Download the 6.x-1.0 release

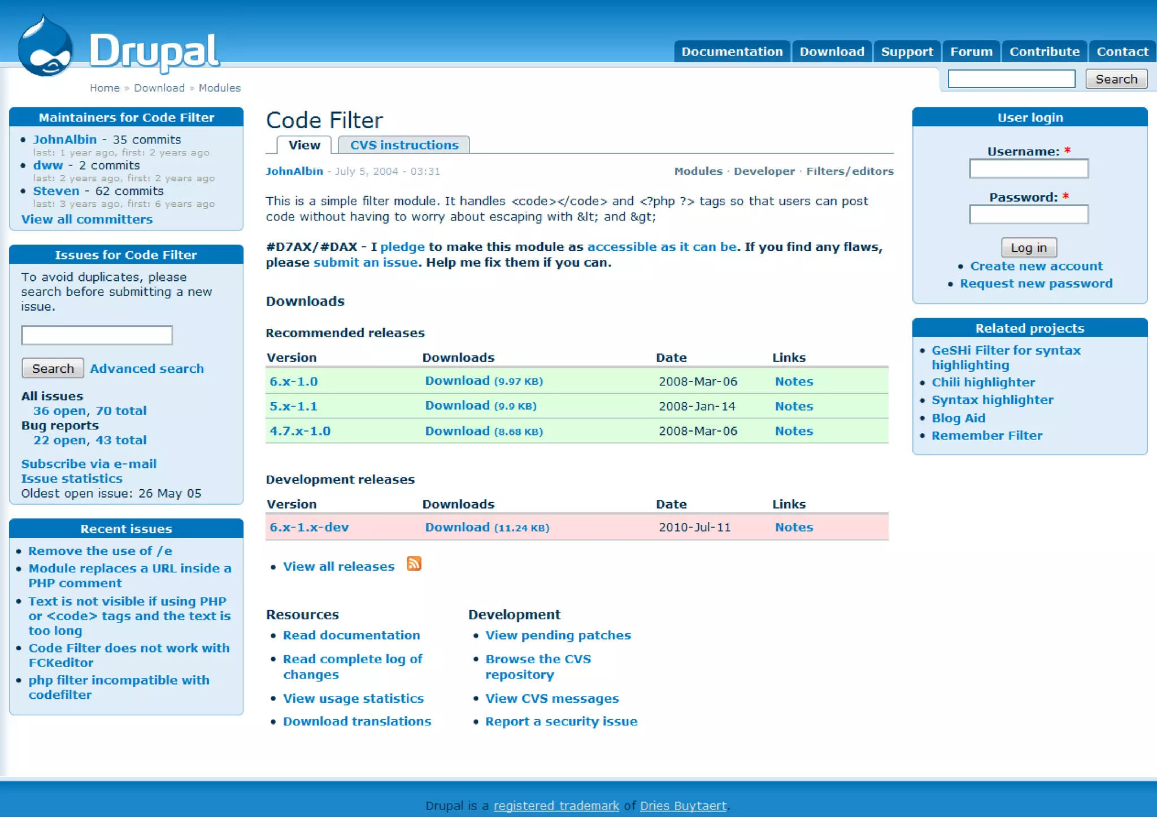coord(457,381)
